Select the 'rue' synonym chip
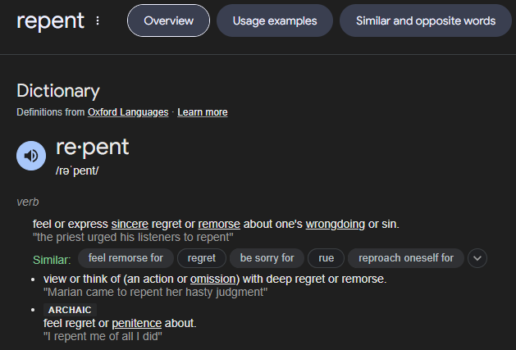The height and width of the screenshot is (350, 516). [x=326, y=258]
